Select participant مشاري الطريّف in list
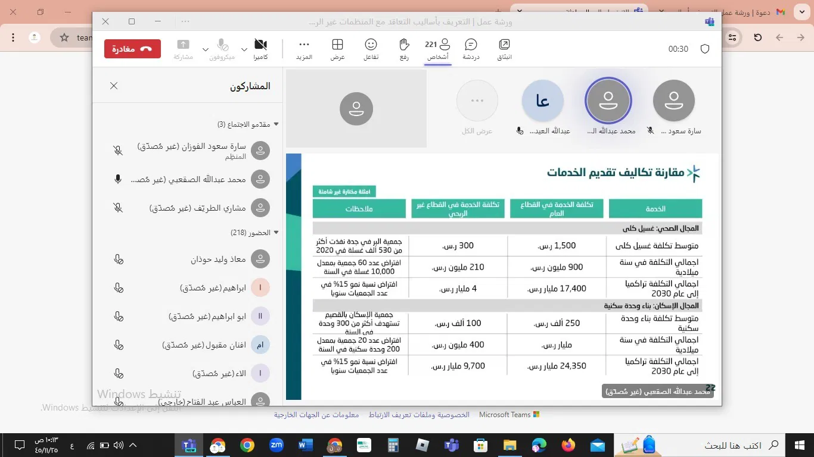 (x=187, y=208)
